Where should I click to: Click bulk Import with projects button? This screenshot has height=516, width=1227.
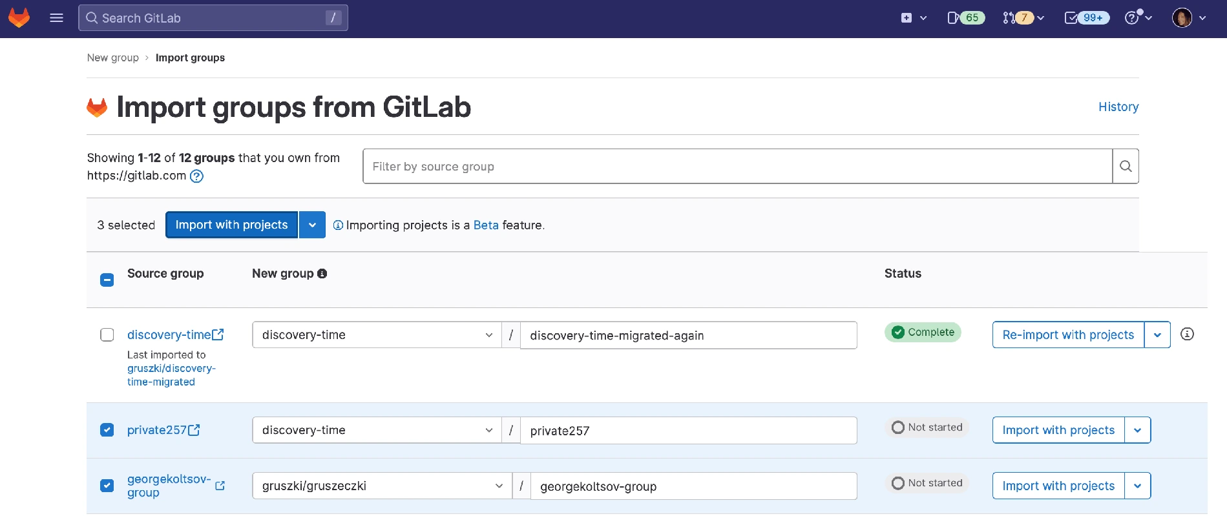[x=231, y=225]
